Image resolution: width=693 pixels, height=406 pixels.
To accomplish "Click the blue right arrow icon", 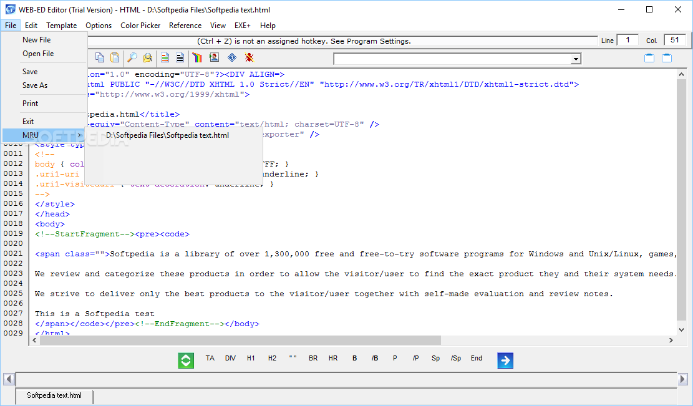I will pos(505,360).
